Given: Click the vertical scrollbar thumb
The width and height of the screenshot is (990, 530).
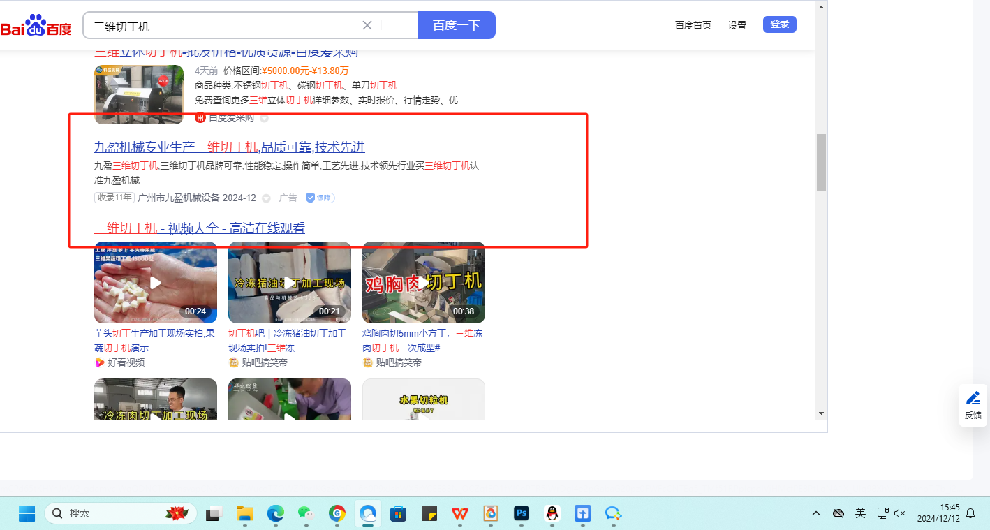Looking at the screenshot, I should (821, 162).
